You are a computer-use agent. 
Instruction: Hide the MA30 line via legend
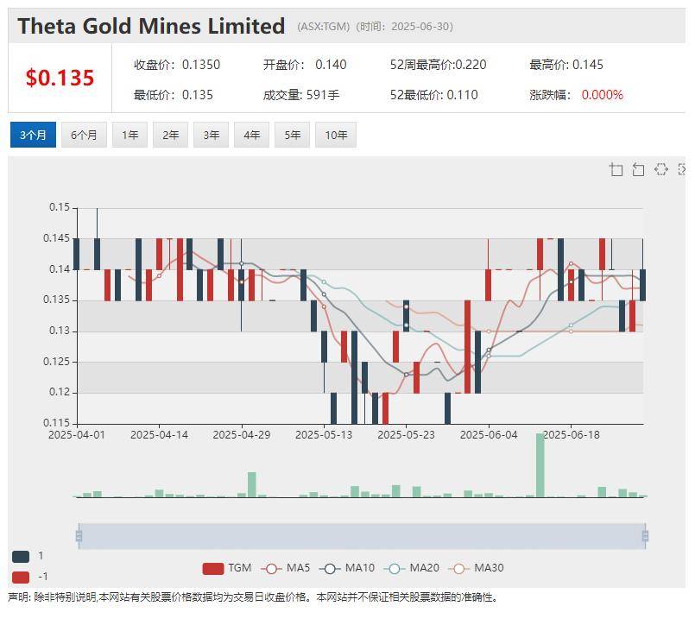coord(476,568)
